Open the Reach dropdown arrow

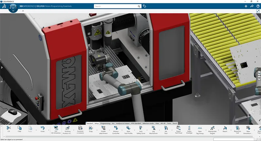click(x=231, y=130)
